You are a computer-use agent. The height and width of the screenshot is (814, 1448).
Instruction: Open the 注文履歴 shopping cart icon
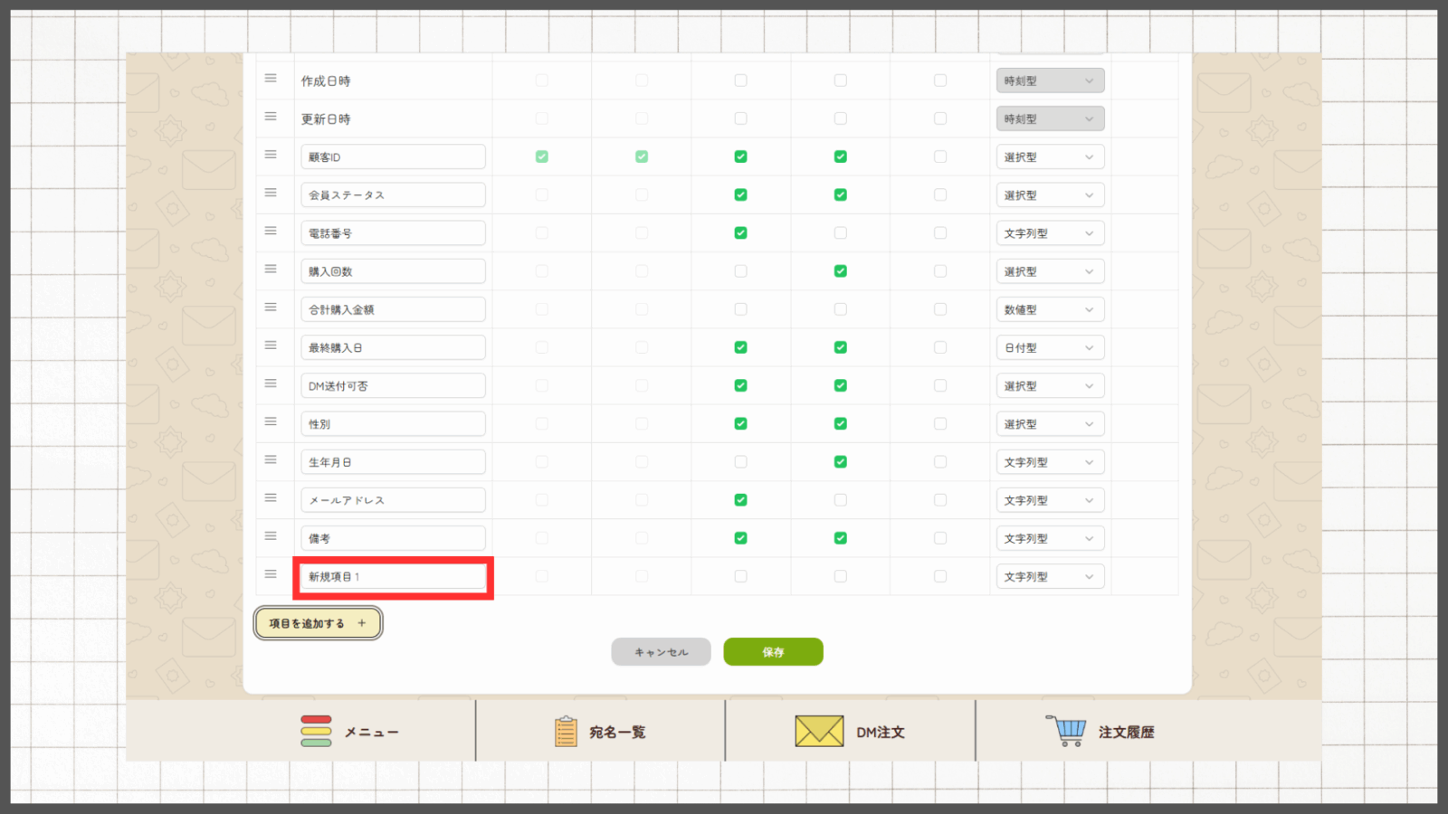tap(1067, 730)
